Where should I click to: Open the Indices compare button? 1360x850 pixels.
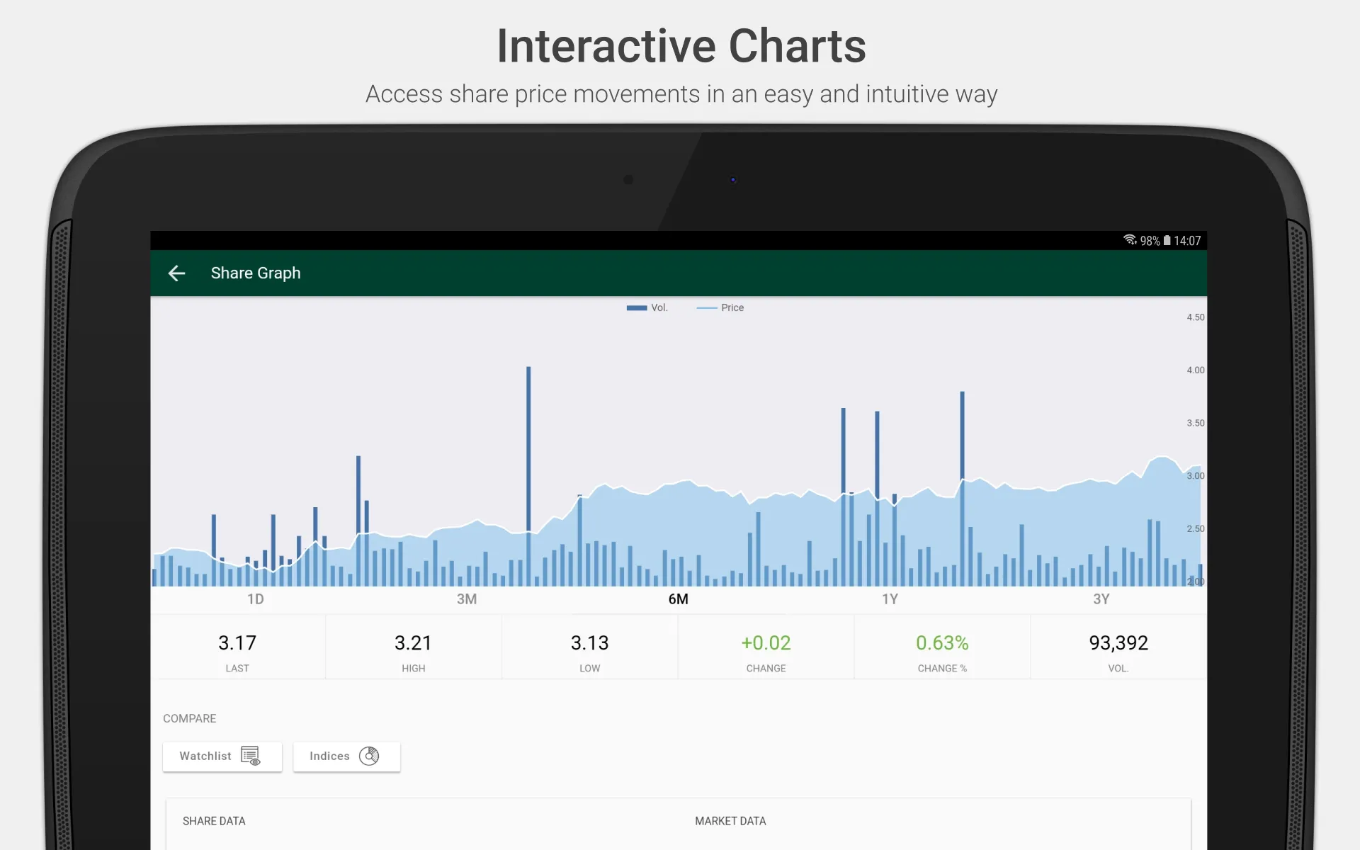click(347, 756)
